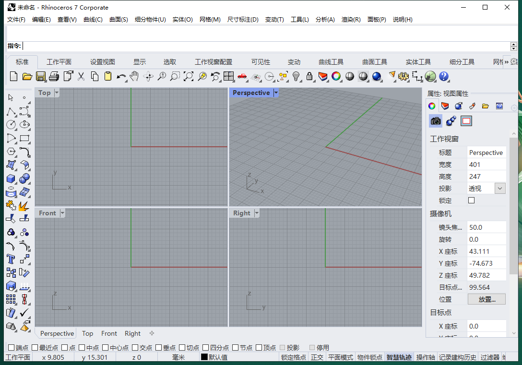
Task: Select the Text object tool
Action: [x=11, y=259]
